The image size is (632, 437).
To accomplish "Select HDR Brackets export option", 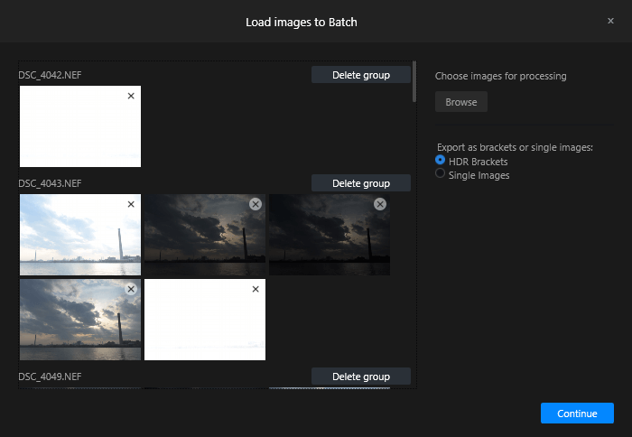I will click(441, 160).
